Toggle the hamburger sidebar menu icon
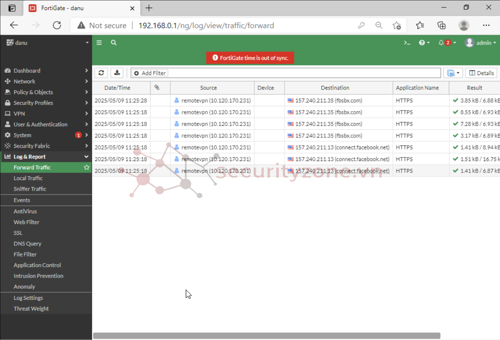 point(99,42)
